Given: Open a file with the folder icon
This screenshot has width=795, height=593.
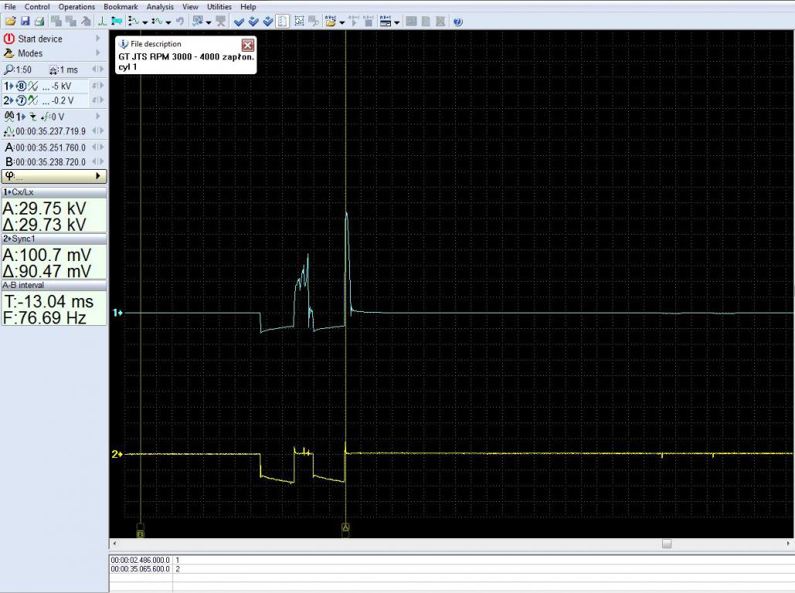Looking at the screenshot, I should 11,22.
